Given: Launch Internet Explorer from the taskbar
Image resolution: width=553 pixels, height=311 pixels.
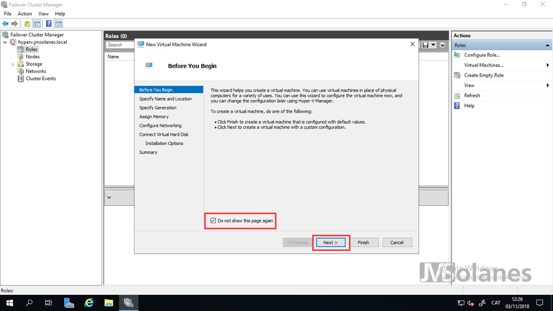Looking at the screenshot, I should click(x=89, y=303).
